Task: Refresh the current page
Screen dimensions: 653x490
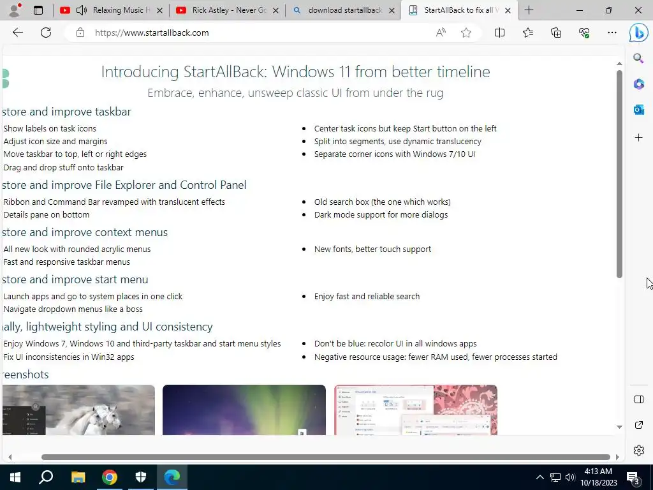Action: coord(46,33)
